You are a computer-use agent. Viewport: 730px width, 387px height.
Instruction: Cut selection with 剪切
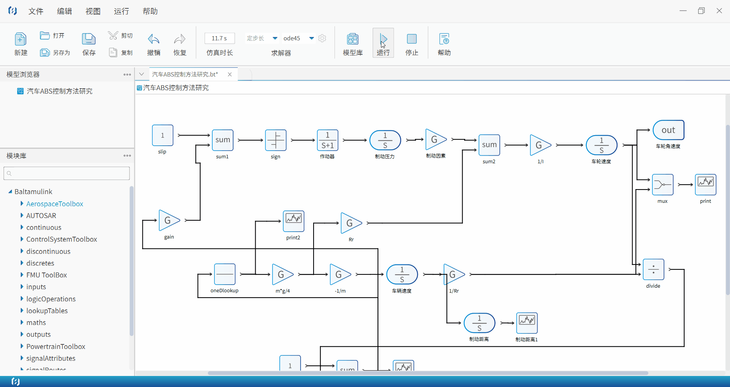(120, 35)
